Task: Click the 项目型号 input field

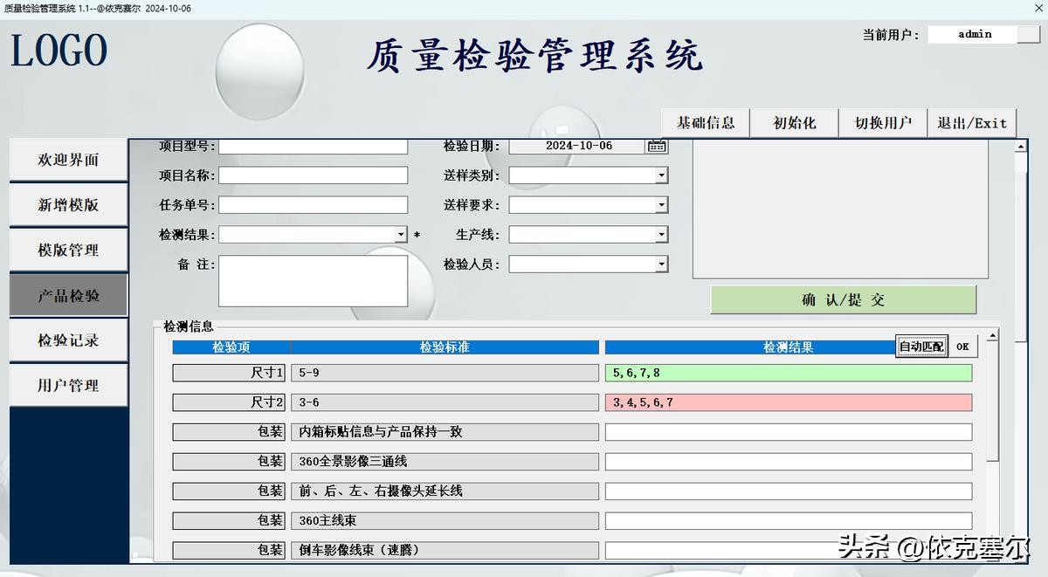Action: click(313, 147)
